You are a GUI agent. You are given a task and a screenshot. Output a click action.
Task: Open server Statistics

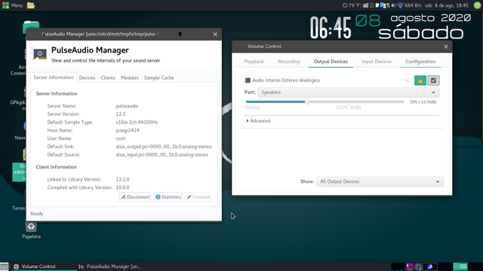(168, 197)
